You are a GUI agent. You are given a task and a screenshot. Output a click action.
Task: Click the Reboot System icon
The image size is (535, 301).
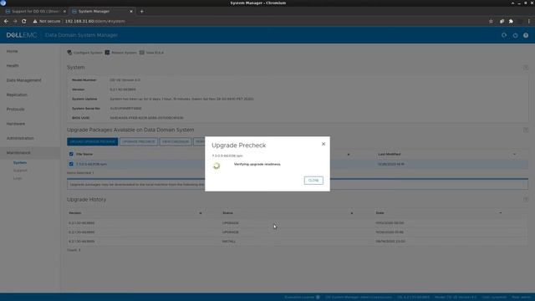pyautogui.click(x=107, y=53)
